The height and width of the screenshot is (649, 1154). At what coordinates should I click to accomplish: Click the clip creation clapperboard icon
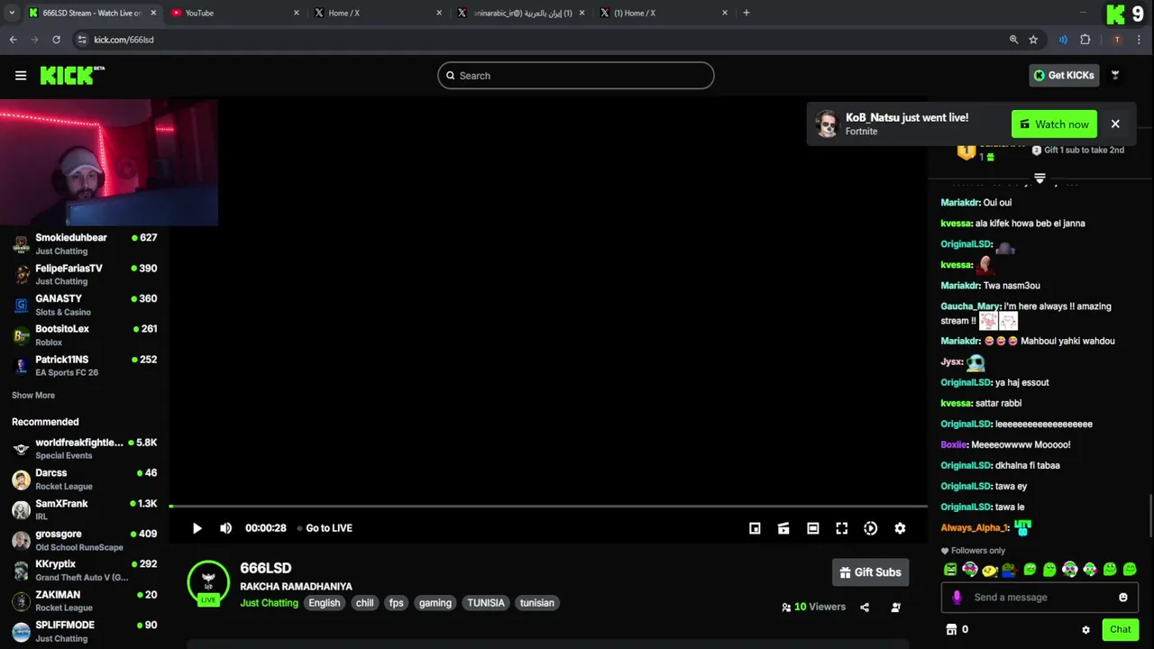tap(783, 528)
